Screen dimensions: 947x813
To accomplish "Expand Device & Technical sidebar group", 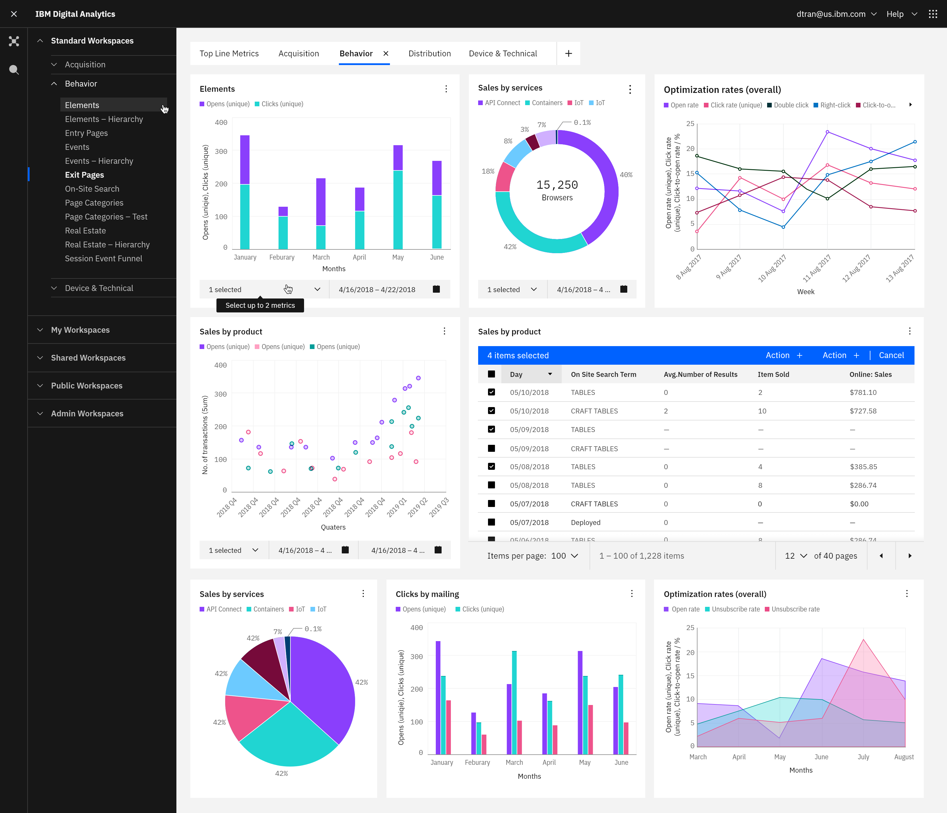I will tap(54, 288).
